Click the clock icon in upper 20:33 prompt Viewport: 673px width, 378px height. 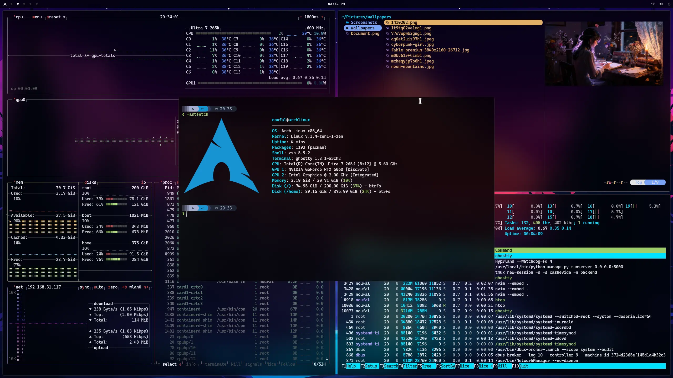tap(216, 109)
